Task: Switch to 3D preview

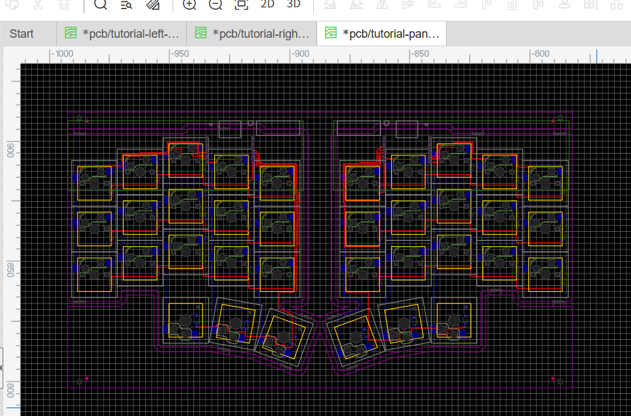Action: tap(294, 5)
